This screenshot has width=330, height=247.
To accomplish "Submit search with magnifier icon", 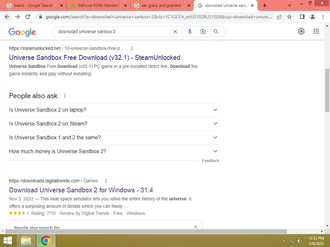I will pyautogui.click(x=216, y=32).
